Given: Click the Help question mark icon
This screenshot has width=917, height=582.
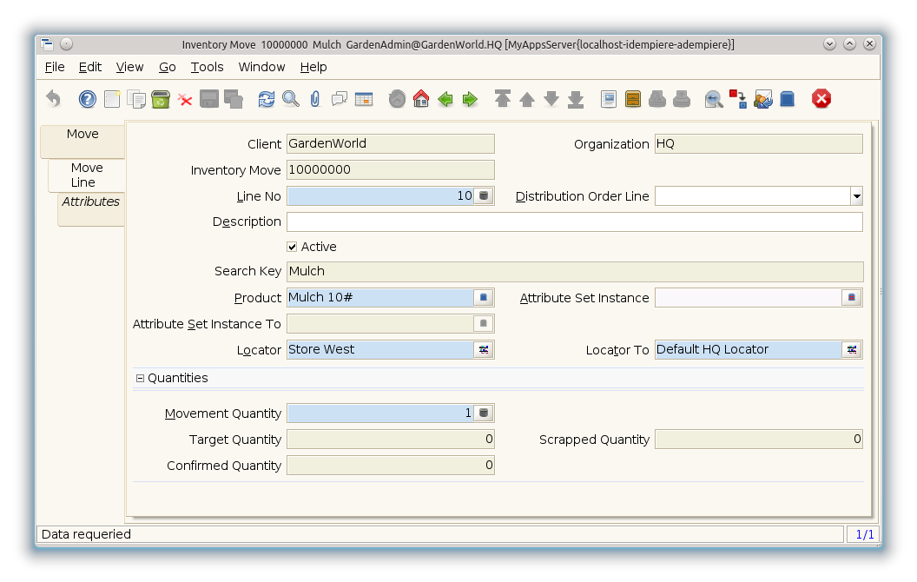Looking at the screenshot, I should coord(88,99).
